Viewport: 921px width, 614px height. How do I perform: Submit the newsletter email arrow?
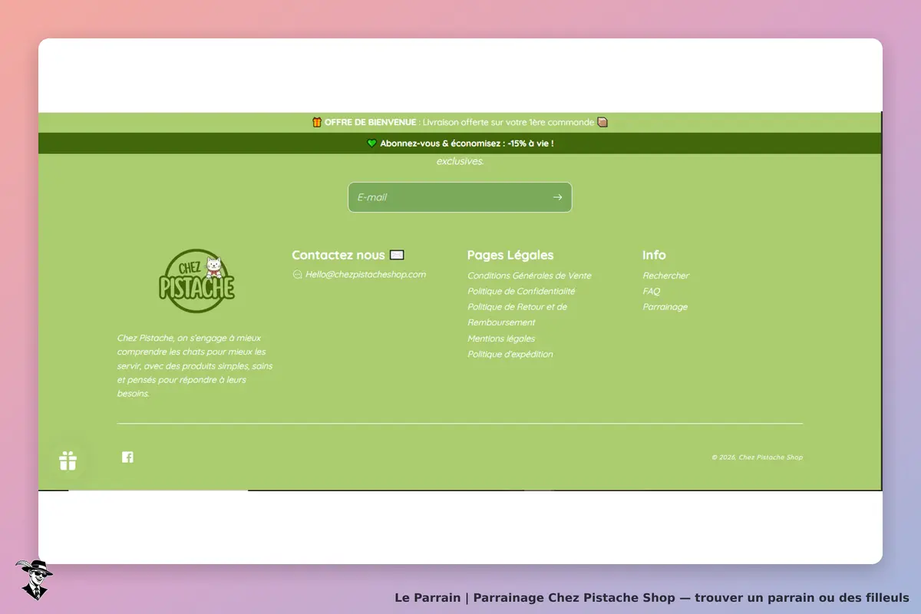pyautogui.click(x=557, y=197)
